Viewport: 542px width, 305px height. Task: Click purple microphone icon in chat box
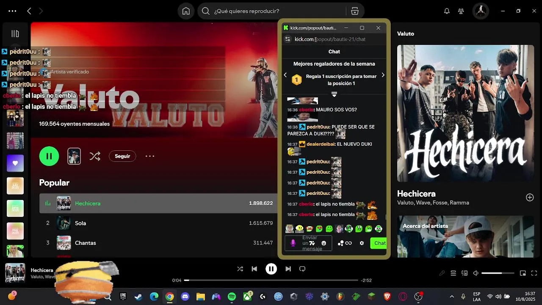click(293, 243)
